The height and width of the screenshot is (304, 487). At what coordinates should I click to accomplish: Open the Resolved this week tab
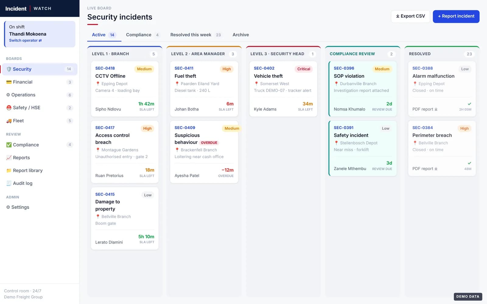pyautogui.click(x=196, y=35)
